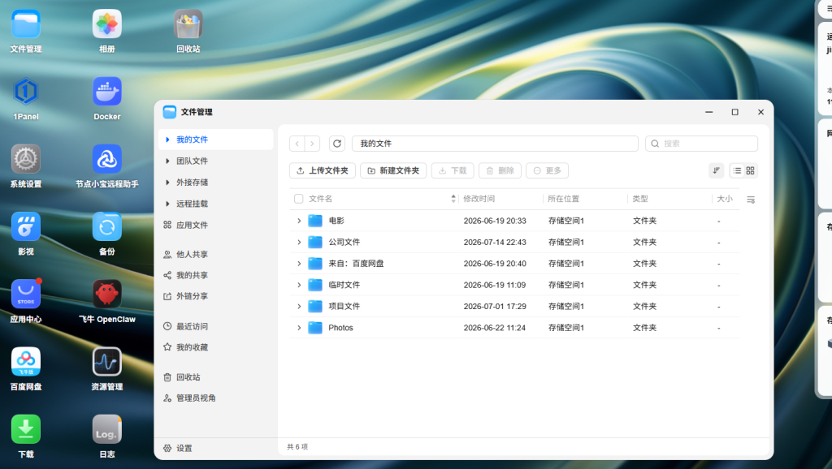Expand the Photos folder row chevron

click(299, 328)
